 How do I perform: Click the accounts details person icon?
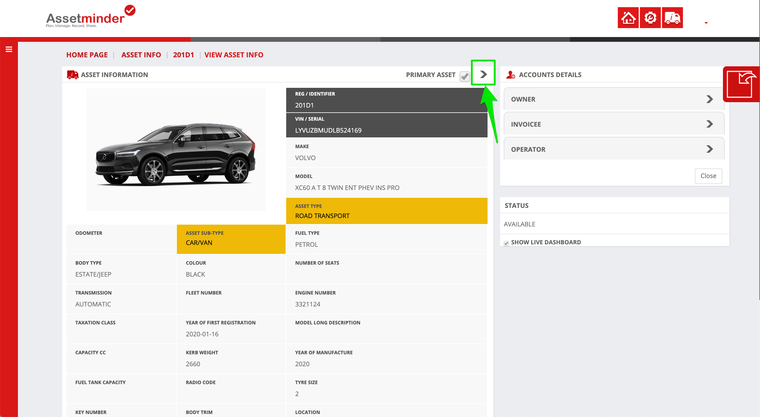511,75
